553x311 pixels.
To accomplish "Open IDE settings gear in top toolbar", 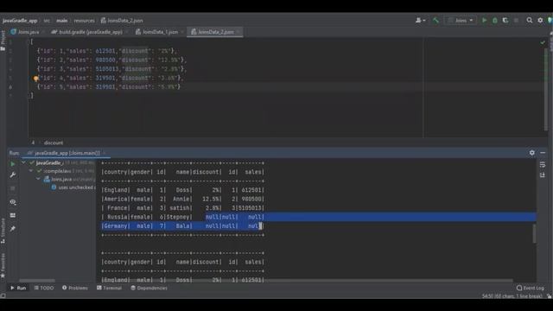I will (540, 21).
